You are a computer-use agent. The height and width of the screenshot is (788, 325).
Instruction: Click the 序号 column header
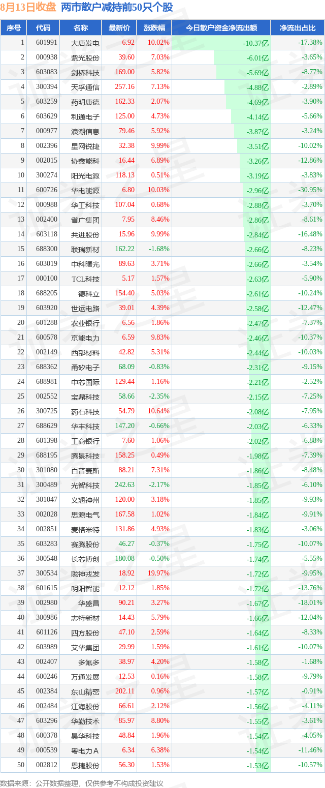tap(14, 28)
